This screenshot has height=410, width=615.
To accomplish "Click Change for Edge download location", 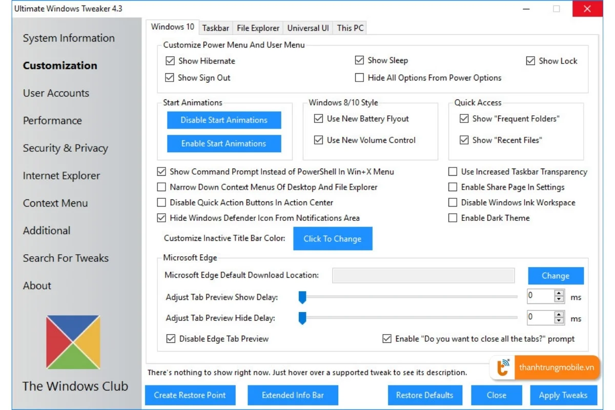I will coord(556,276).
